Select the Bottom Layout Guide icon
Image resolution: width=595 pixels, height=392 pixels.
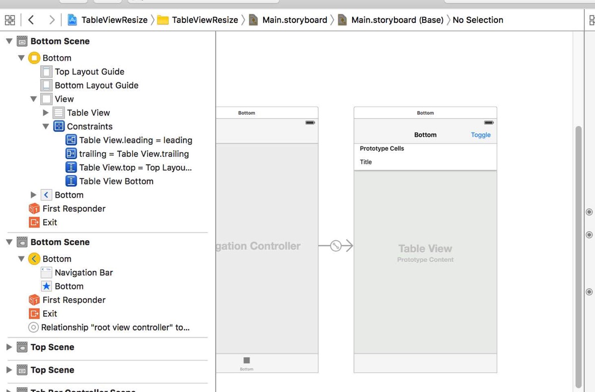coord(46,85)
